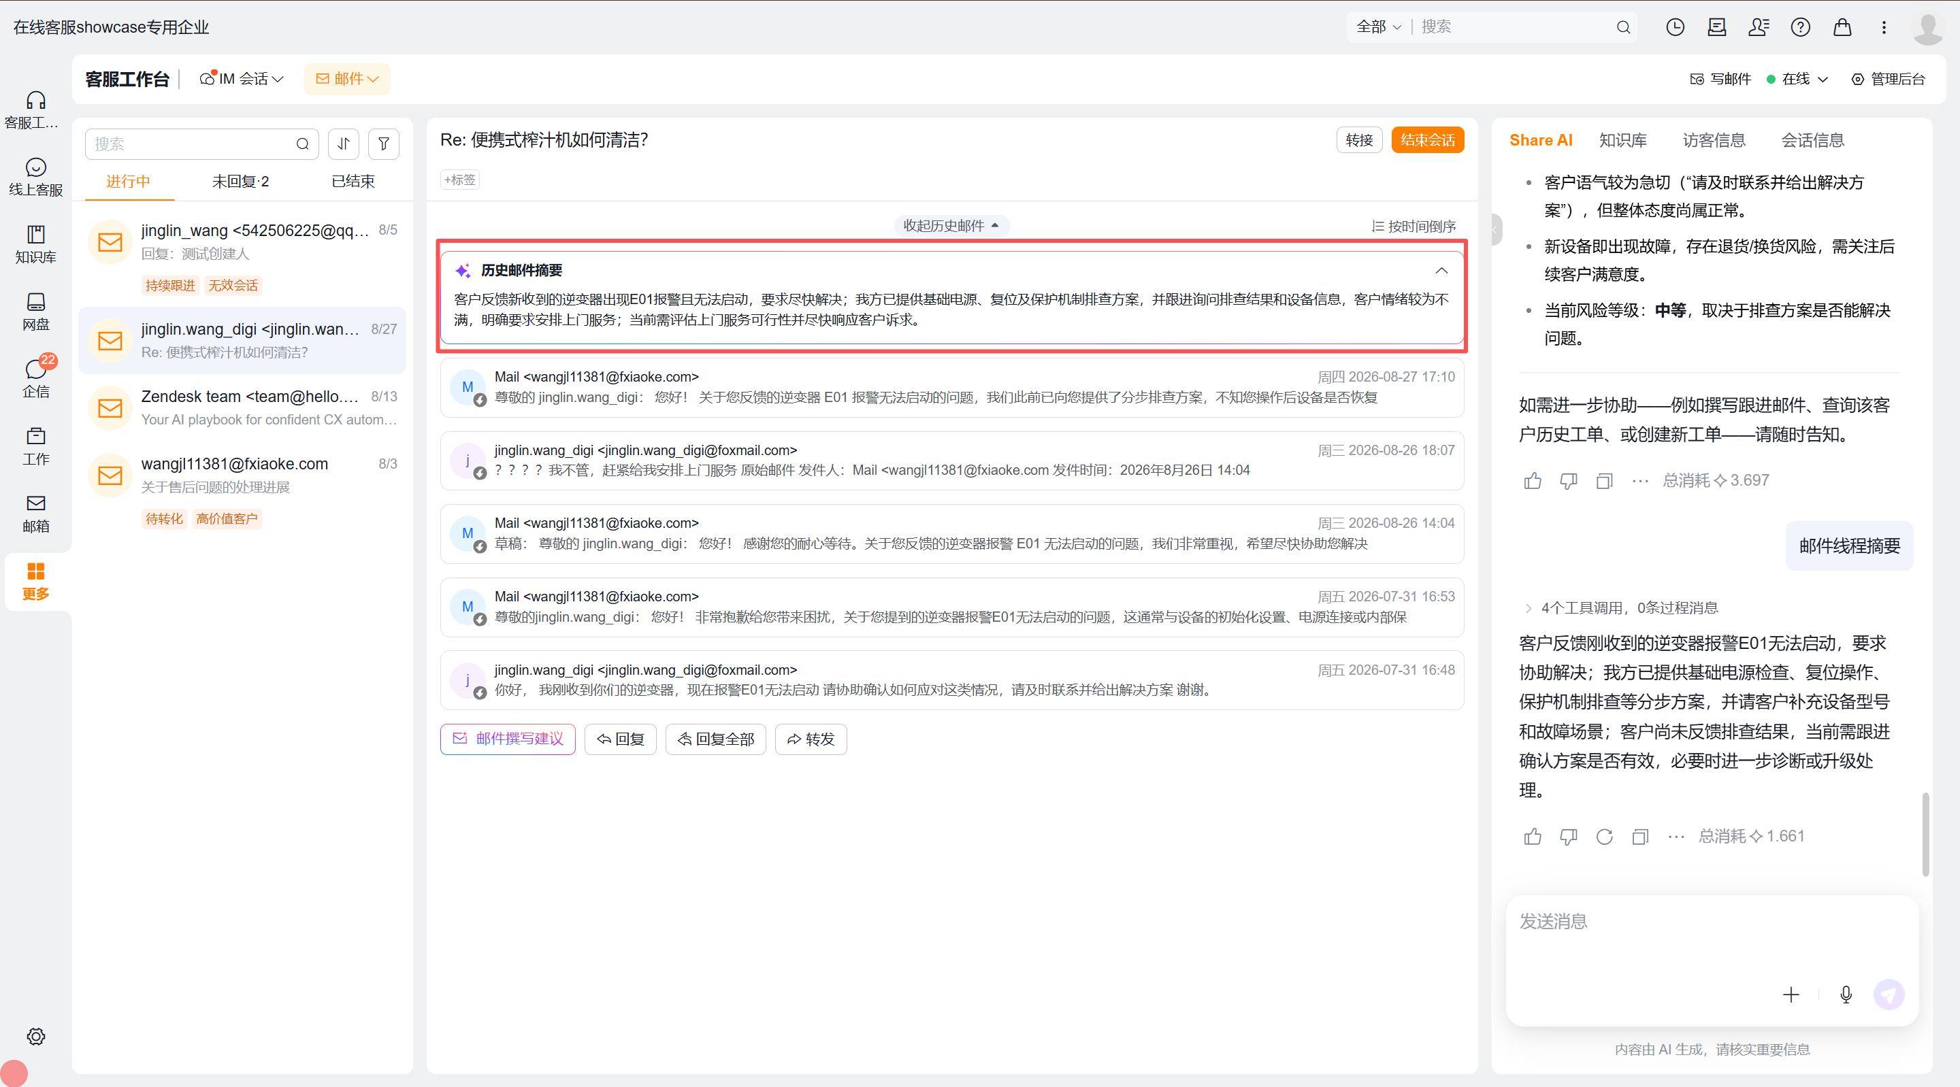1960x1087 pixels.
Task: Select the 访客信息 tab
Action: click(x=1714, y=141)
